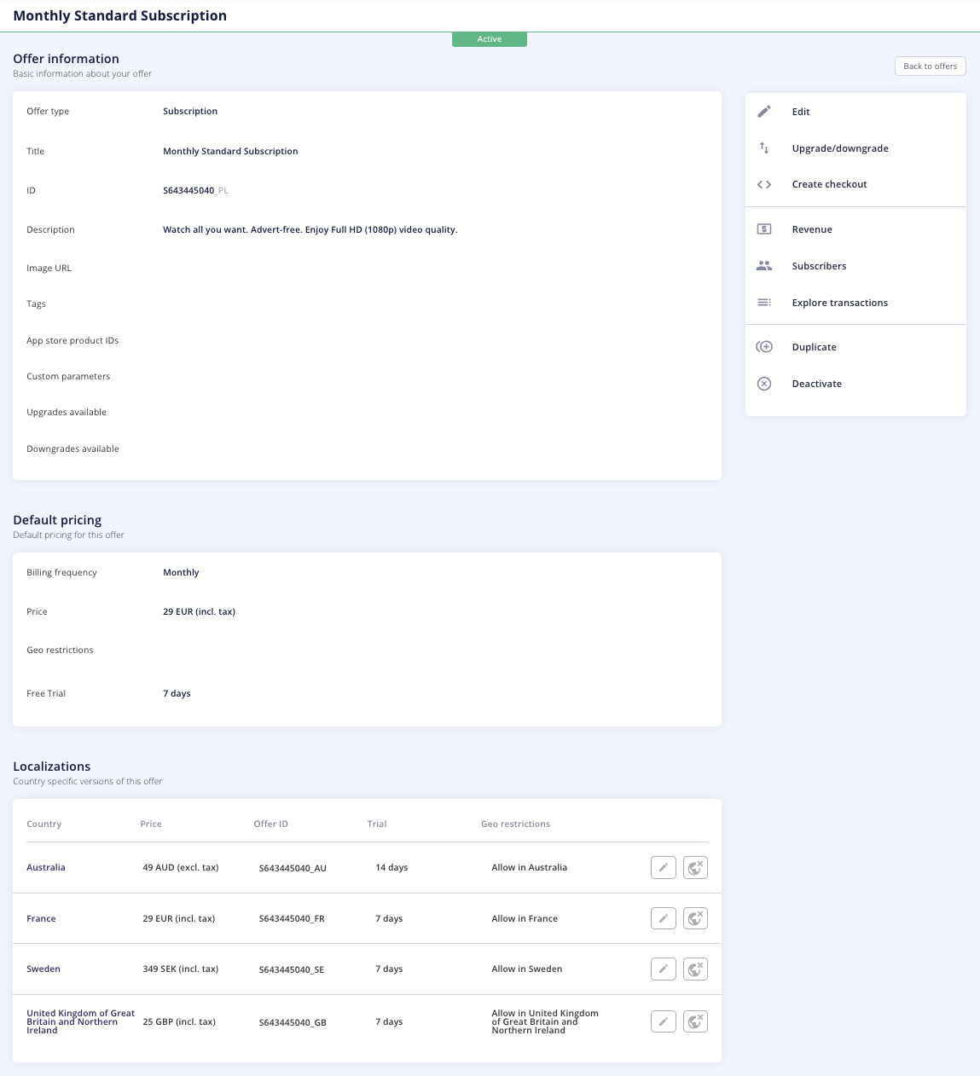The image size is (980, 1076).
Task: Open the Sweden country link
Action: 43,969
